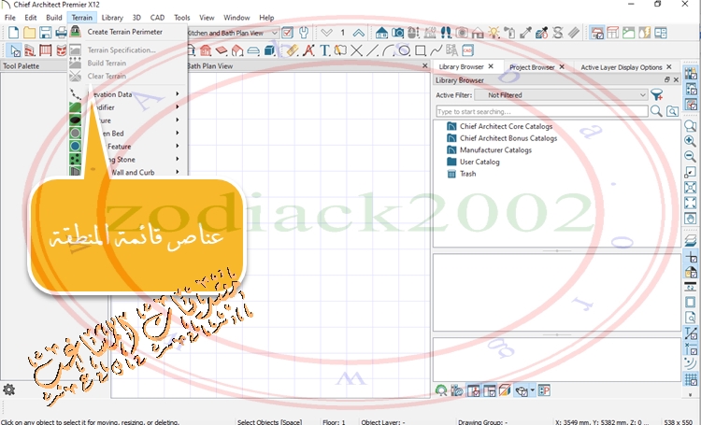Select the User Catalog folder
The width and height of the screenshot is (701, 425).
point(479,162)
